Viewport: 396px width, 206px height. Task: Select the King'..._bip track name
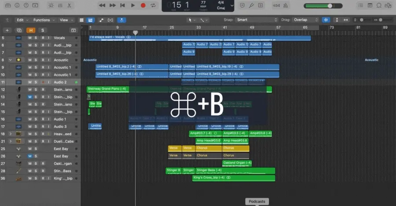[63, 178]
